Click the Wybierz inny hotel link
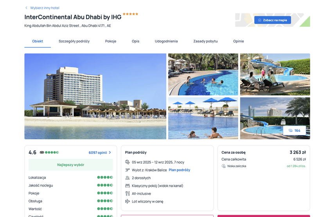Screen dimensions: 313x217 [45, 8]
